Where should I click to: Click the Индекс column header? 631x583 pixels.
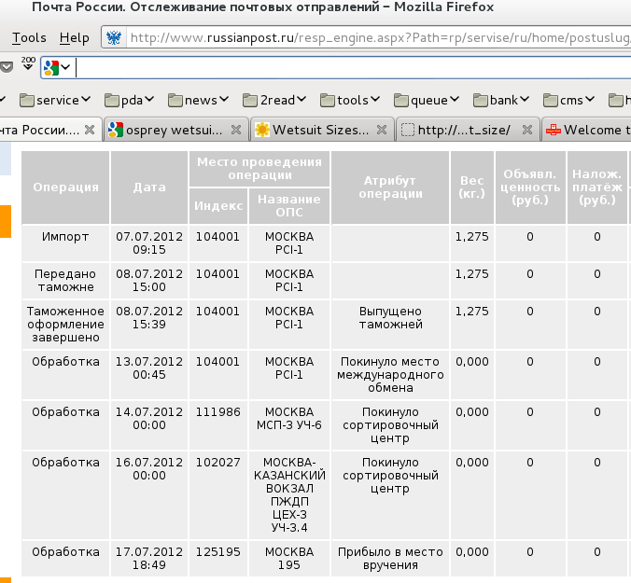(x=218, y=206)
